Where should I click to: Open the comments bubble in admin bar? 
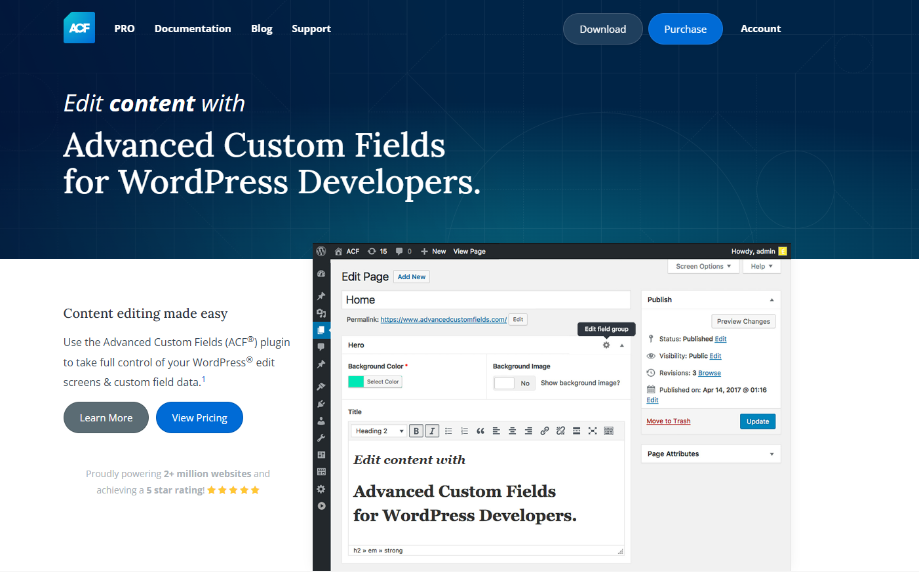[x=403, y=251]
